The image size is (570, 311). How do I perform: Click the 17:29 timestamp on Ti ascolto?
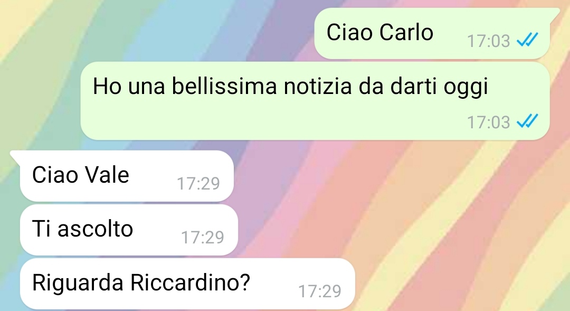pyautogui.click(x=203, y=237)
